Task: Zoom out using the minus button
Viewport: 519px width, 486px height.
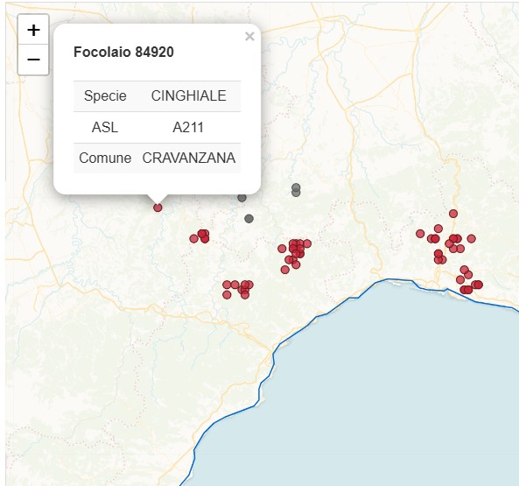Action: click(x=33, y=60)
